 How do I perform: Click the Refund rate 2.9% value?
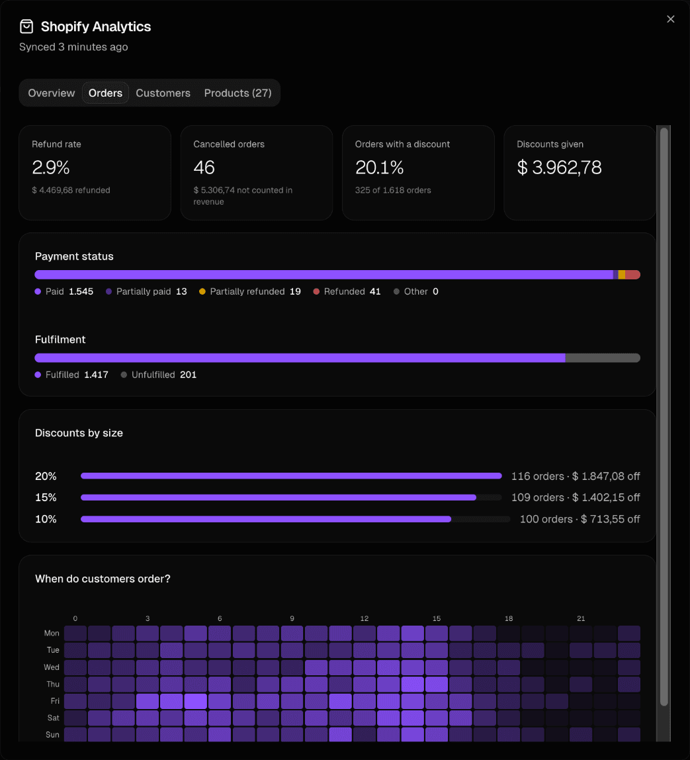pyautogui.click(x=51, y=167)
